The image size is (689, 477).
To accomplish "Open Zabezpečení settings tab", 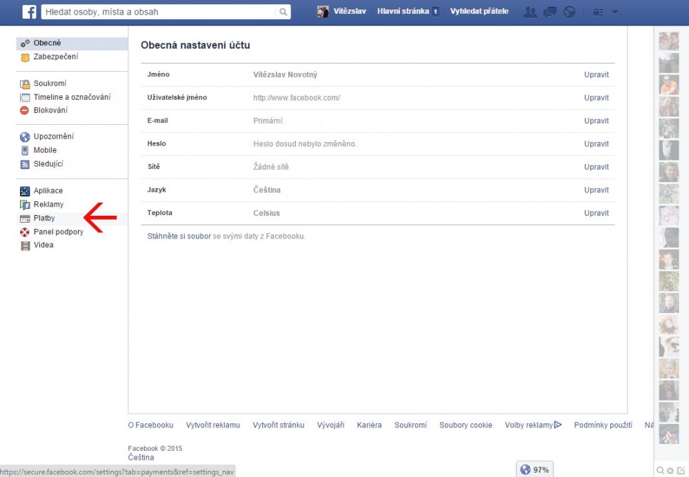I will pos(55,57).
